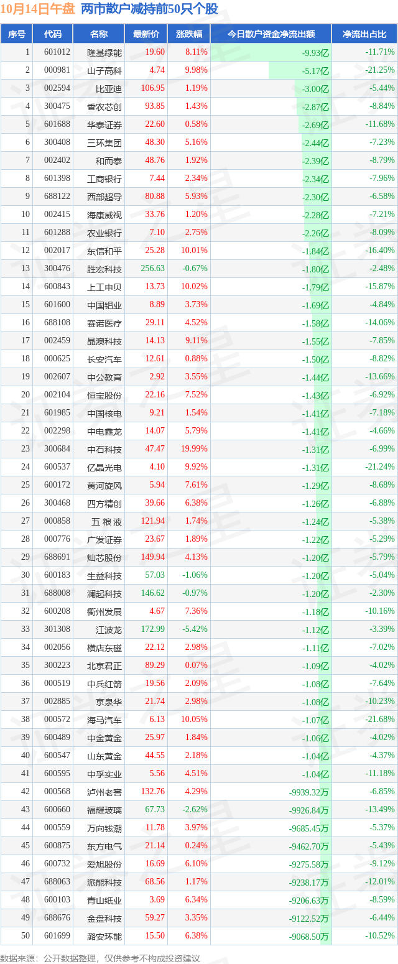The height and width of the screenshot is (964, 398).
Task: Click the stock name 万向钱潮
Action: point(104,828)
